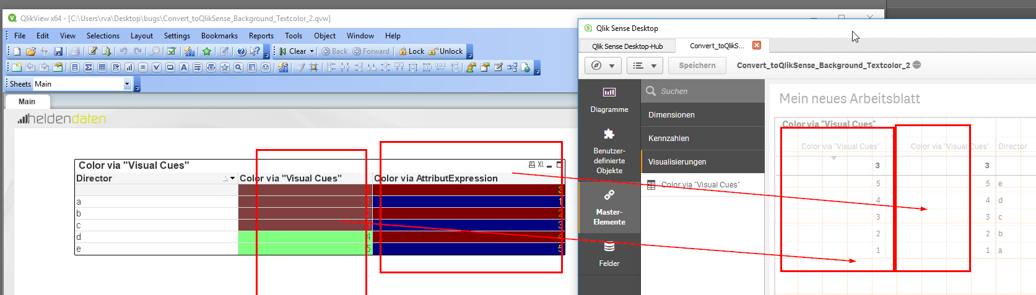Create Current Selections Box check icon
1036x295 pixels.
[157, 67]
